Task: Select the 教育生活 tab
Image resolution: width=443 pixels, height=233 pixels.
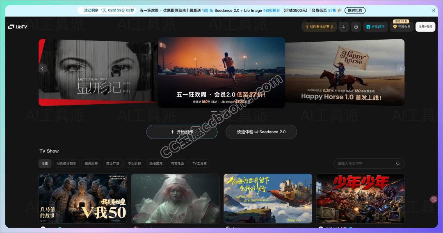Action: click(x=178, y=164)
